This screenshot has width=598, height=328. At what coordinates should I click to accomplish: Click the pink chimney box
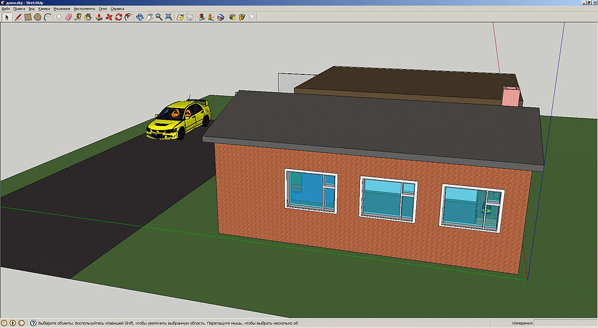[510, 96]
